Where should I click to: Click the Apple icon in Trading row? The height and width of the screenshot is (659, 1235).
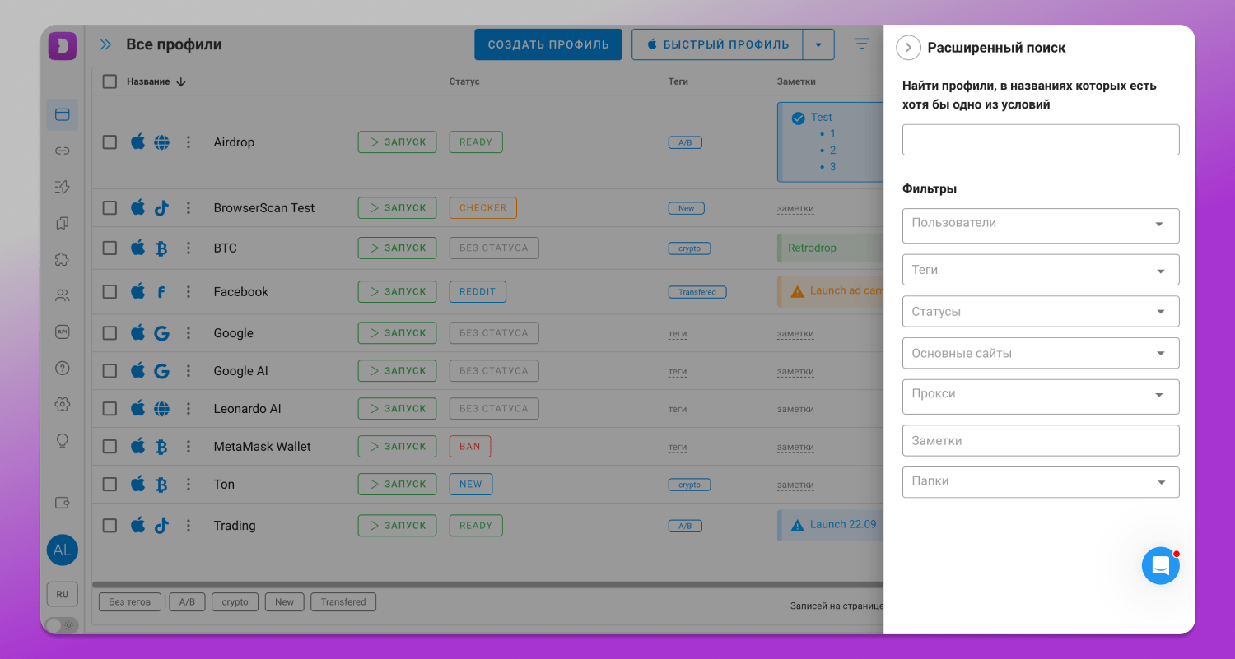click(137, 525)
